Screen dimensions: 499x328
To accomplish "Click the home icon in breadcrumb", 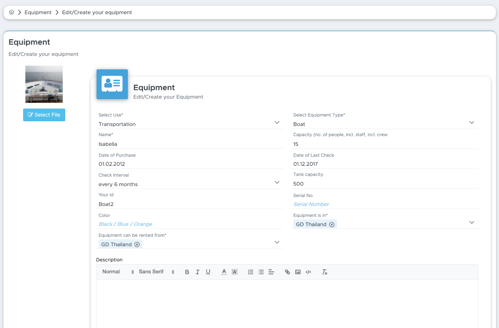I will [x=12, y=12].
